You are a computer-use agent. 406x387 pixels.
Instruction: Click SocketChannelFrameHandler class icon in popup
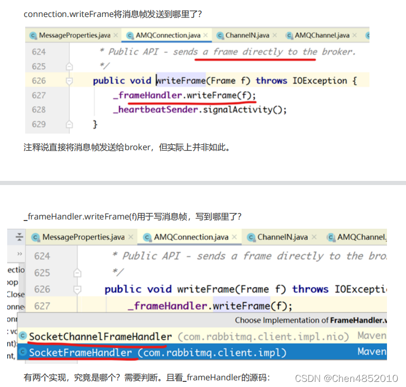click(23, 336)
